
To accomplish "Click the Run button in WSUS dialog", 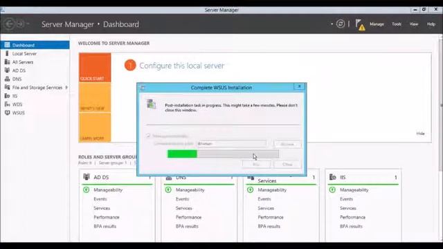I will [256, 165].
